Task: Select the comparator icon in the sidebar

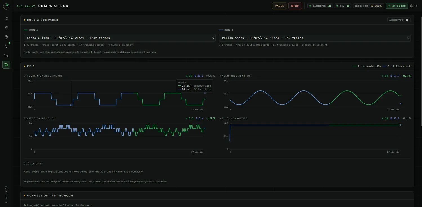Action: [x=6, y=65]
